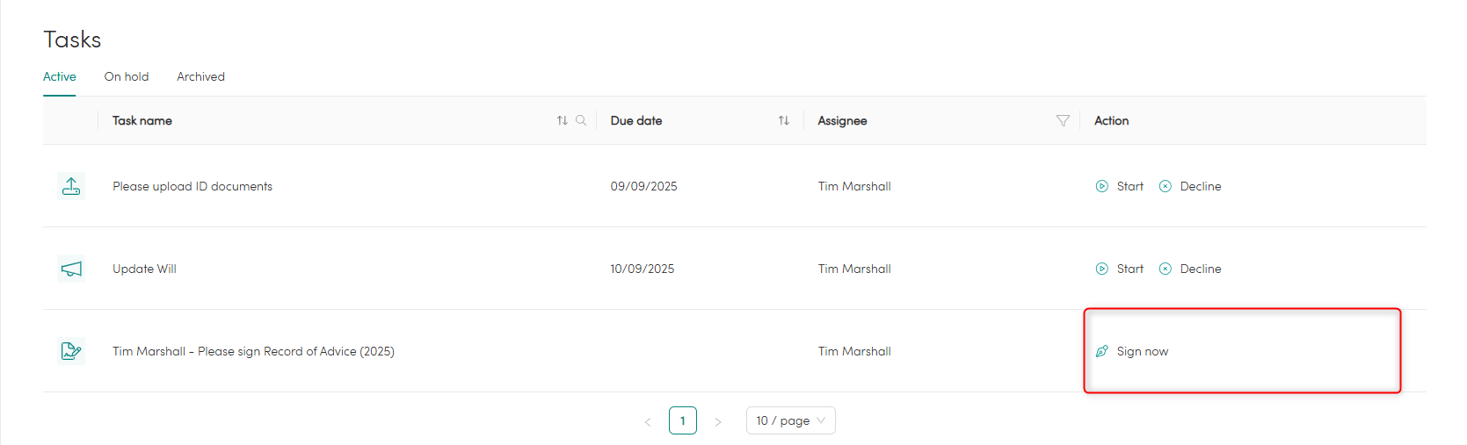The image size is (1467, 445).
Task: Go to the previous page arrow
Action: [648, 421]
